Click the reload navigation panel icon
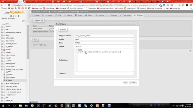 point(18,16)
